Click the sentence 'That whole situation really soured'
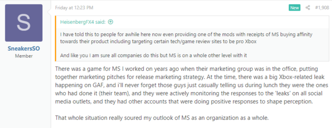The image size is (332, 128). 162,118
